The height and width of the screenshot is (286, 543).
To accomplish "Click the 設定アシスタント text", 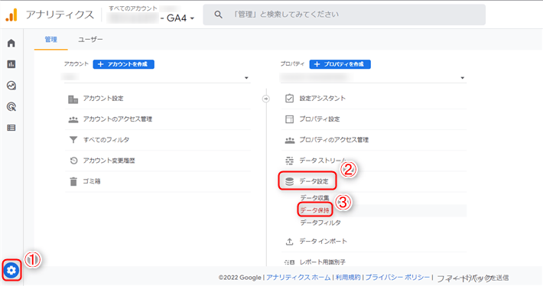I will click(323, 99).
